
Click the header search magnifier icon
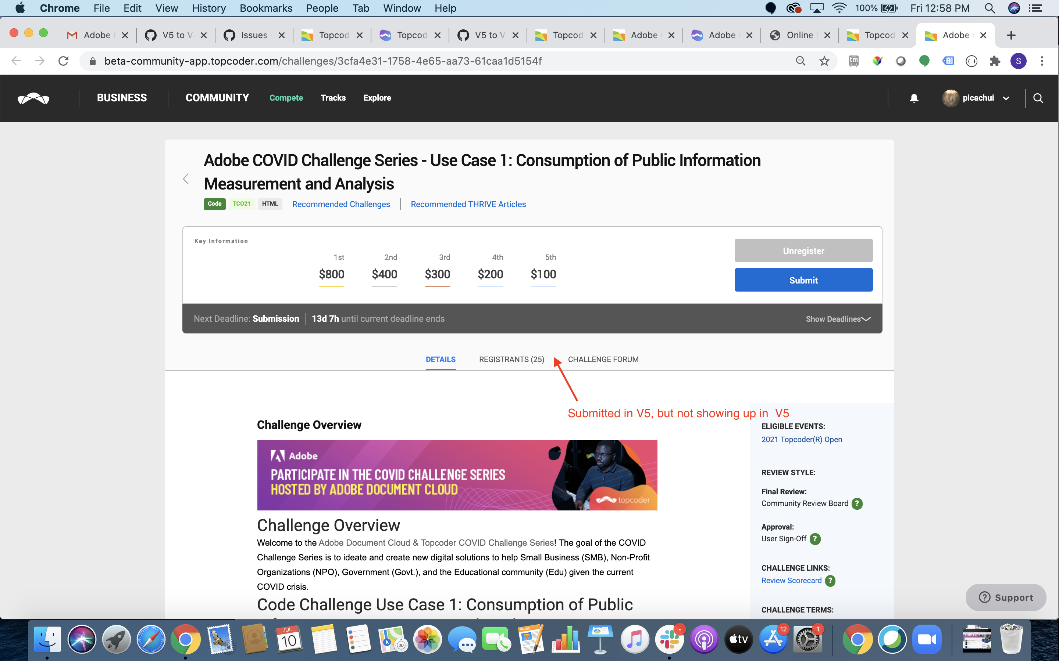coord(1038,98)
